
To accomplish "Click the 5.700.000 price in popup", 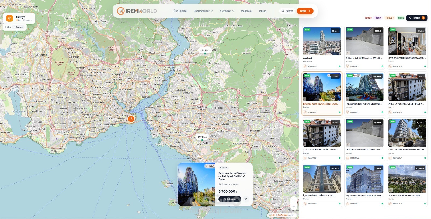I will [x=228, y=191].
